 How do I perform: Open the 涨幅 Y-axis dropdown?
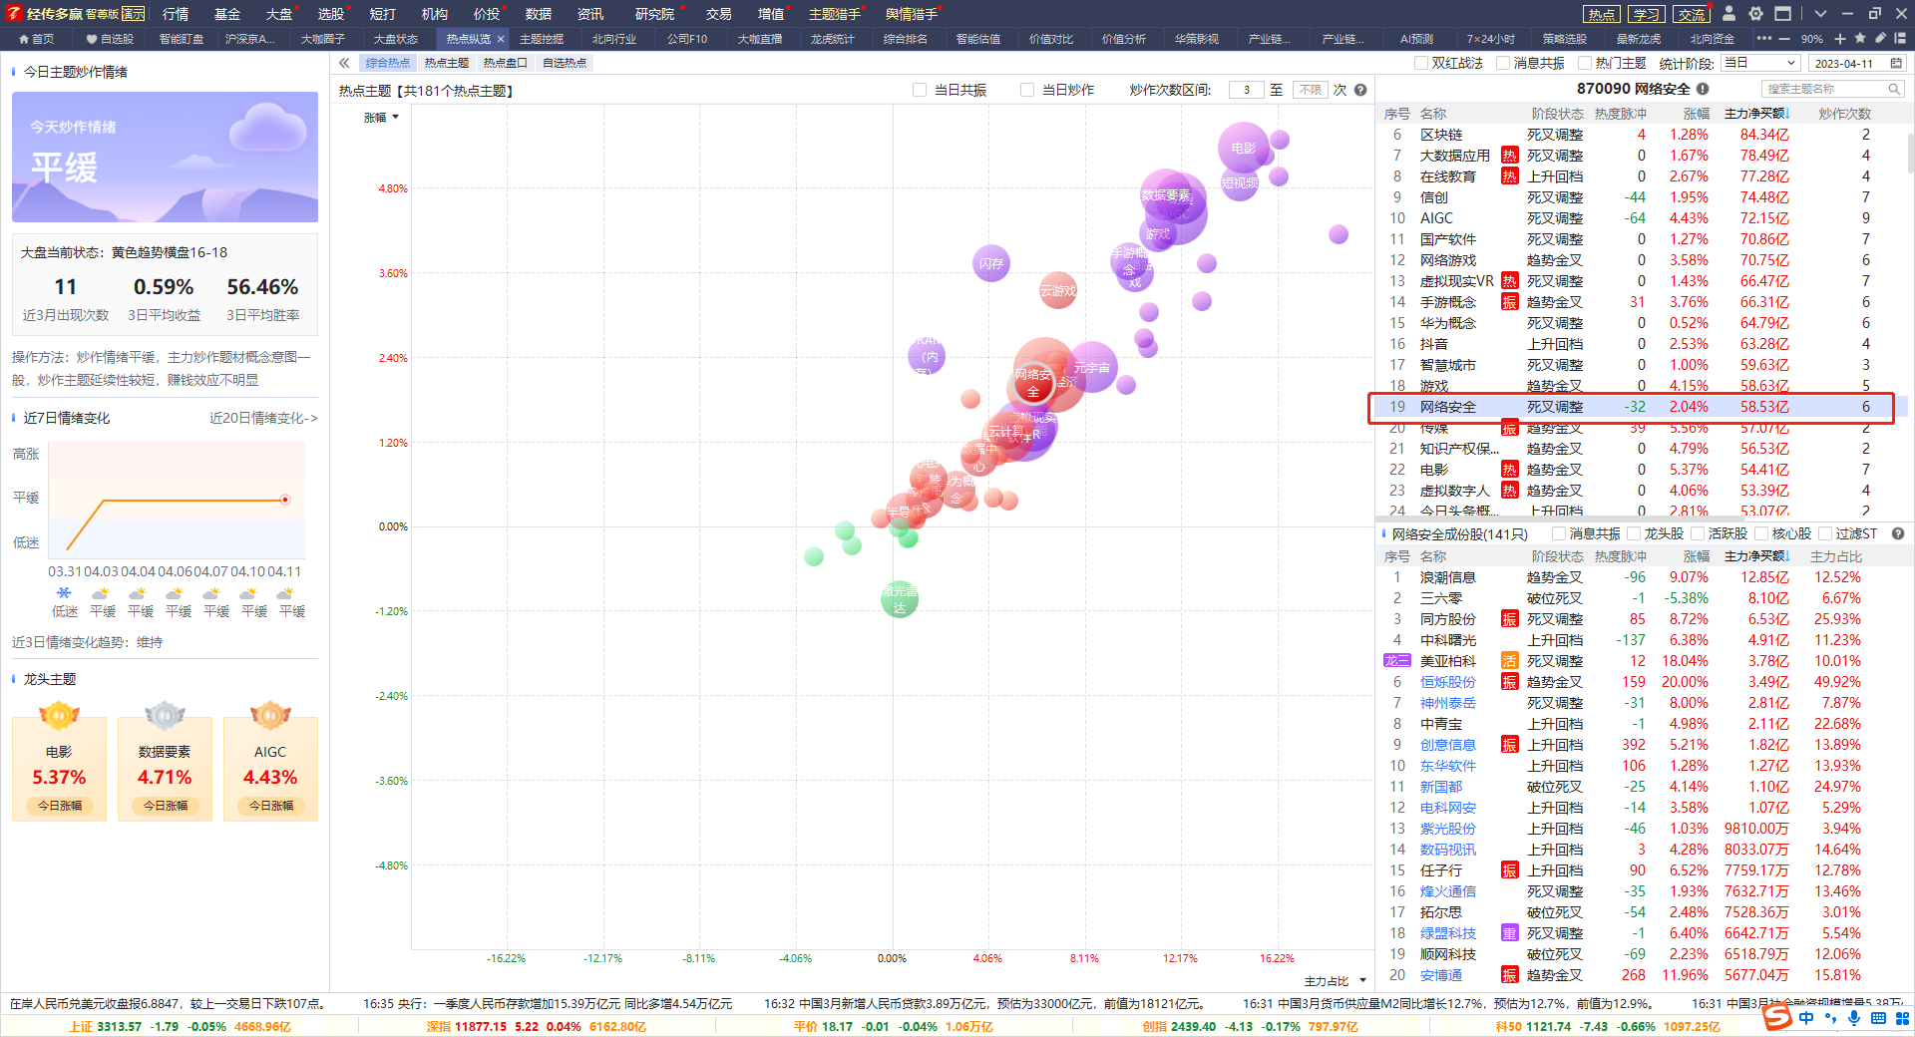[382, 118]
